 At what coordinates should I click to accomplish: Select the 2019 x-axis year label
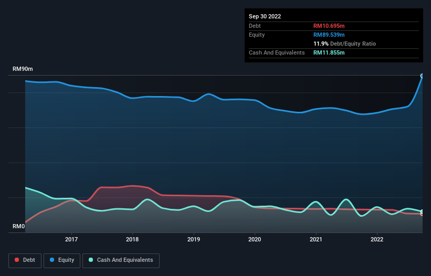pos(194,240)
